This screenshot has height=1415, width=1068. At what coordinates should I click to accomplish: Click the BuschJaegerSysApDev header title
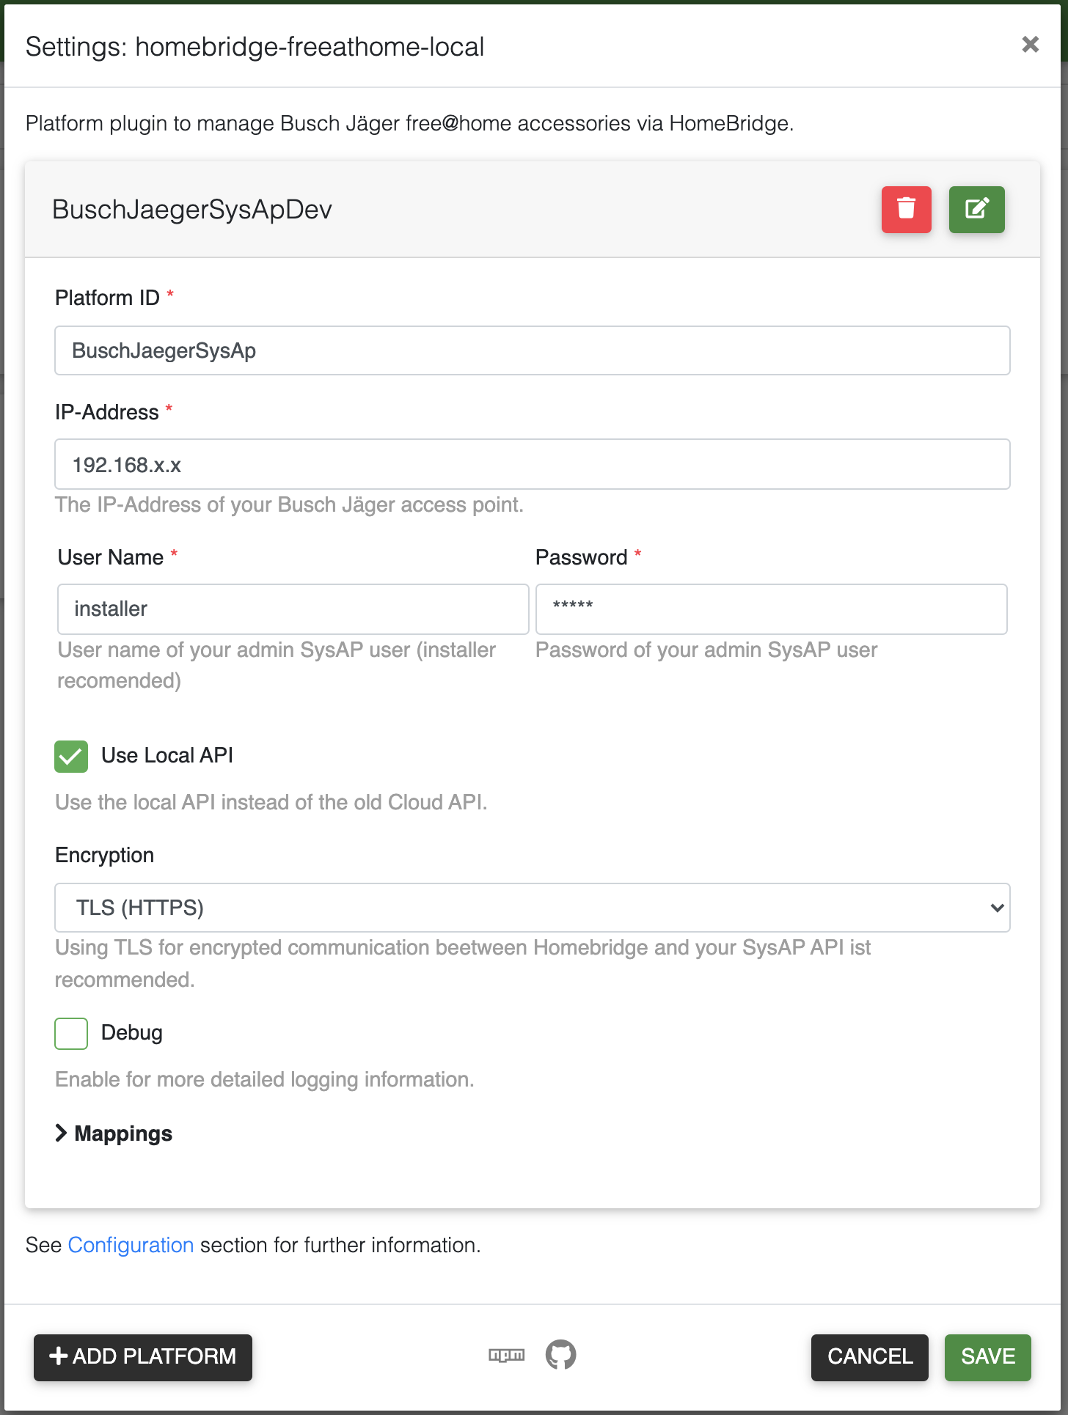click(192, 210)
